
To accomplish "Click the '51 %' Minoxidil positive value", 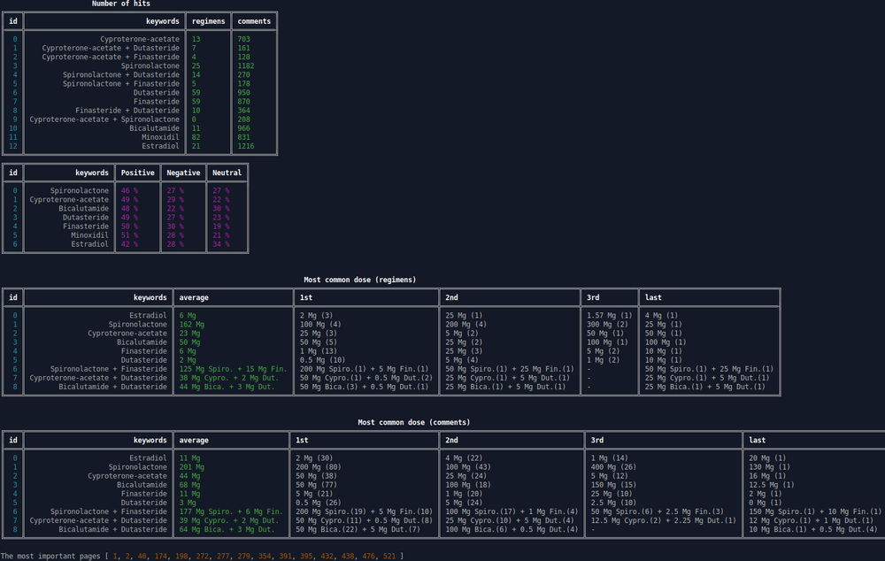I will (129, 235).
